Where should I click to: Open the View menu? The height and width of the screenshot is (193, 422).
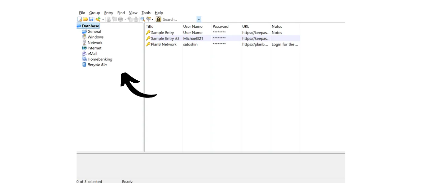(133, 13)
